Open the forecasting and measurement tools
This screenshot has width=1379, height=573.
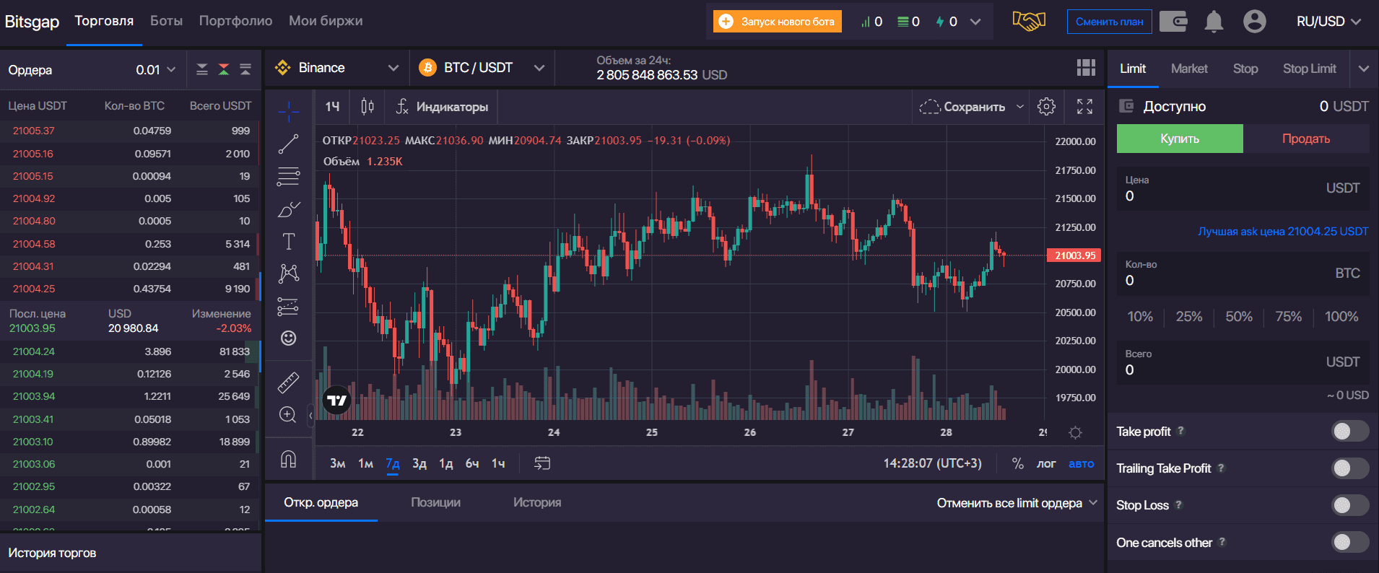tap(288, 307)
